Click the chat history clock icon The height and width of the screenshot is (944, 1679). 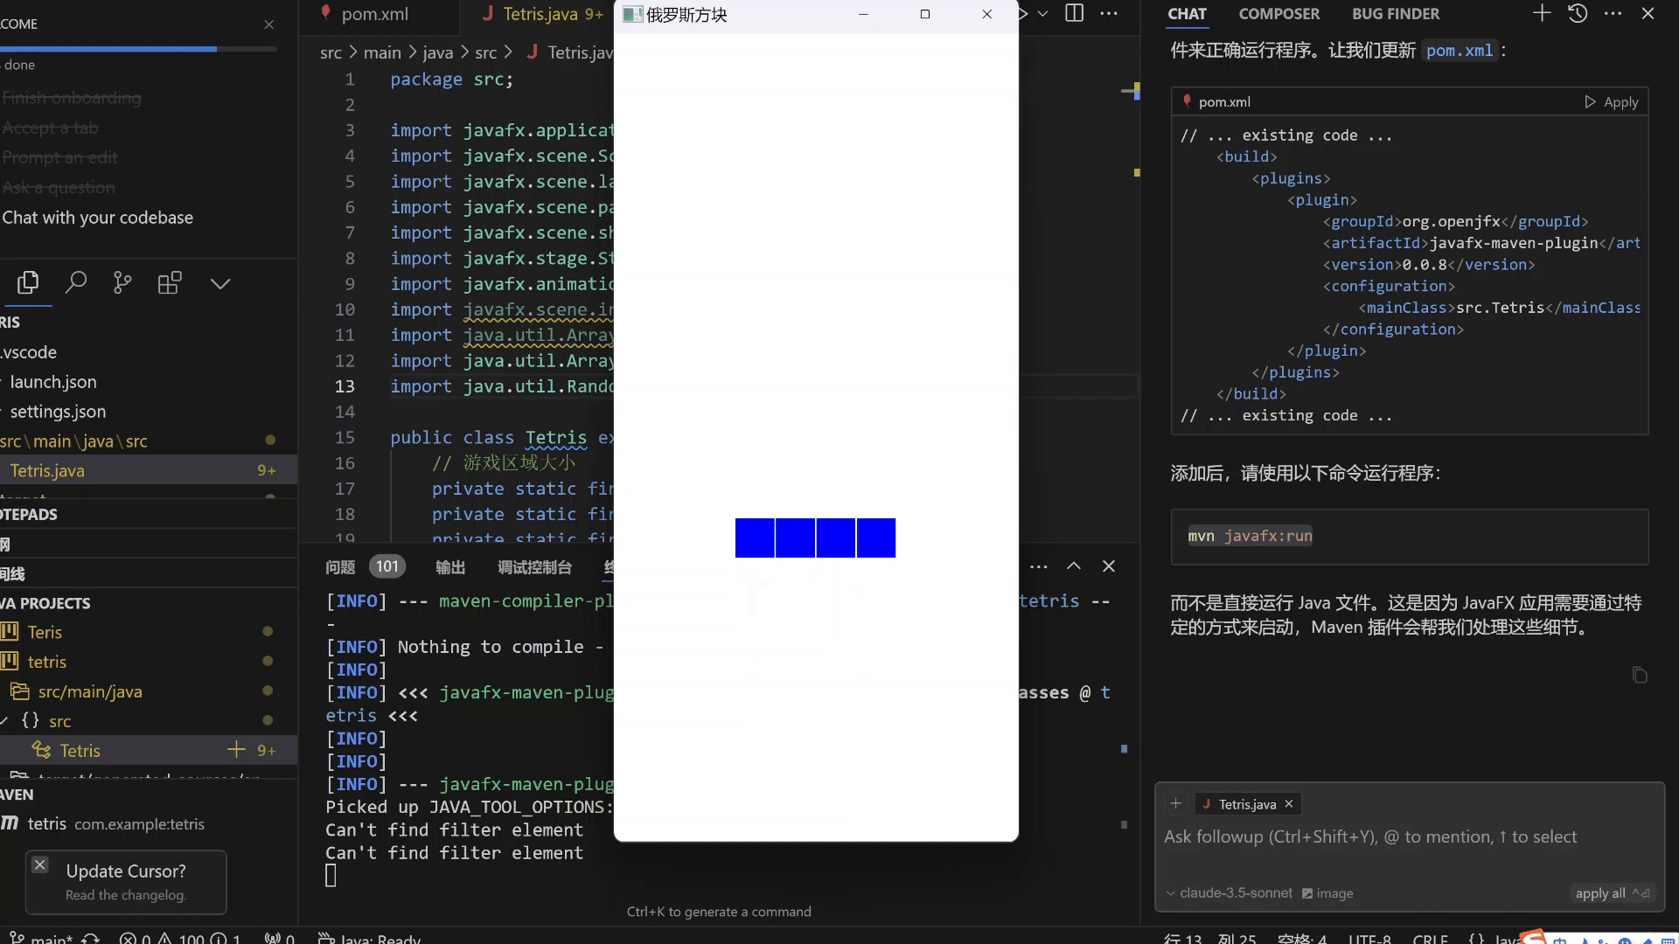click(x=1578, y=14)
